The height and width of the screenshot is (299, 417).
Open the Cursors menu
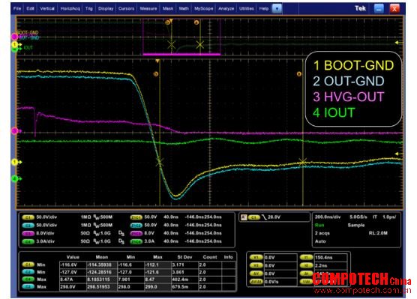126,8
